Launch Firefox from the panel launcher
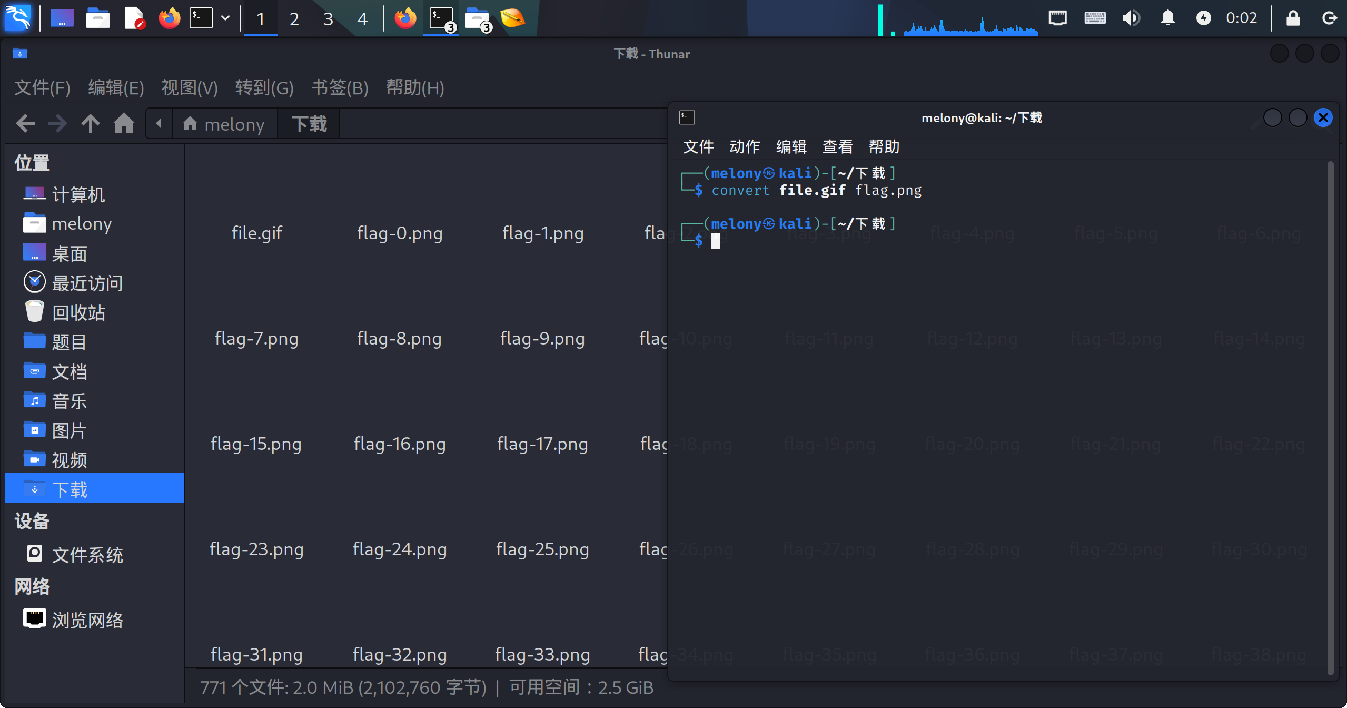This screenshot has height=708, width=1347. (x=169, y=18)
